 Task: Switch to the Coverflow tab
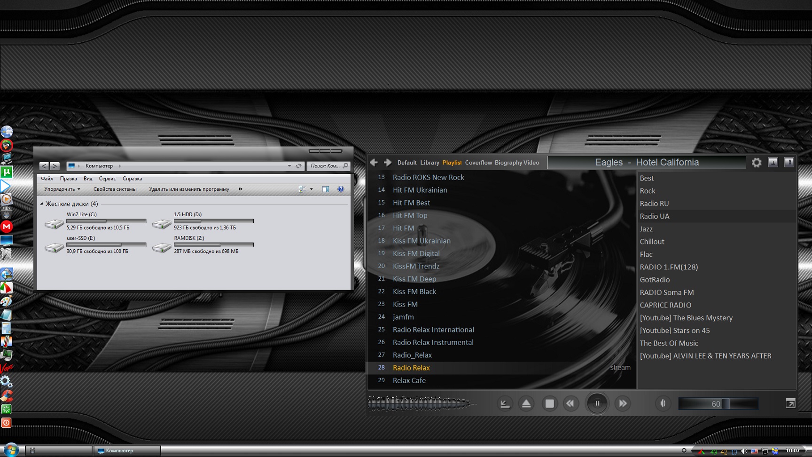(478, 163)
